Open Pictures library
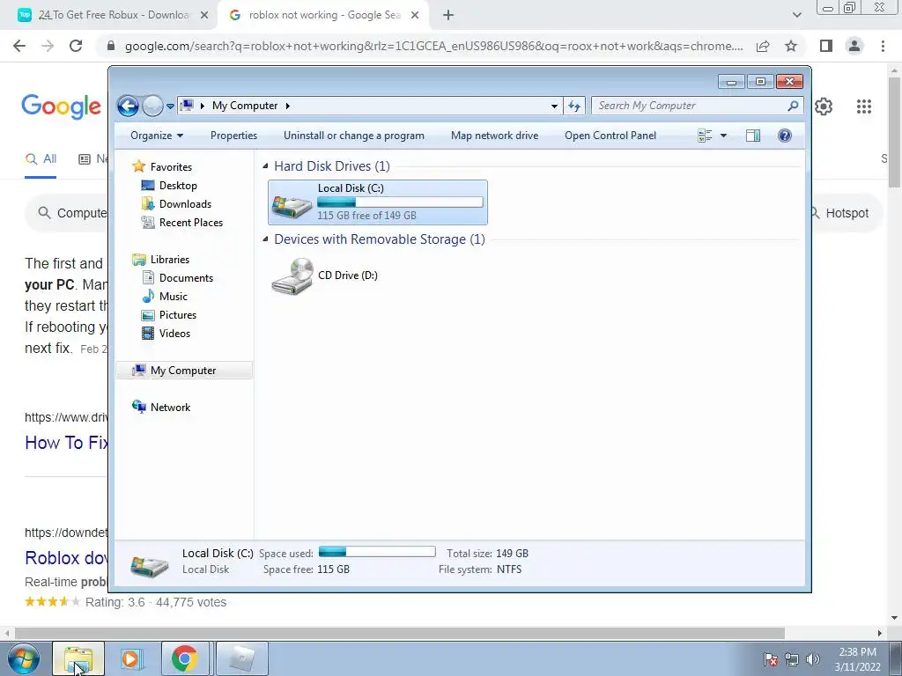 pyautogui.click(x=178, y=315)
